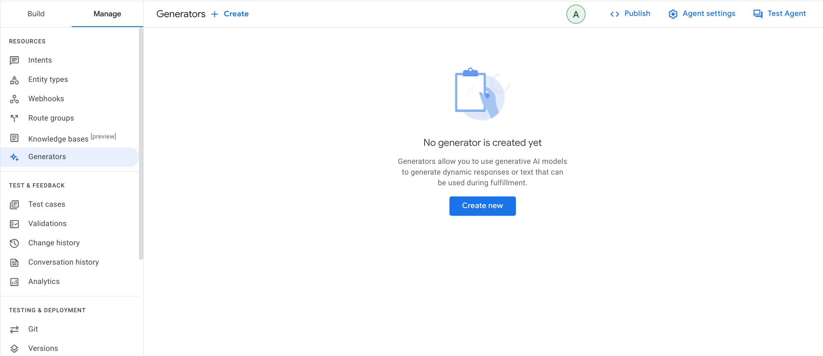Viewport: 823px width, 356px height.
Task: Click the Analytics chart icon
Action: pyautogui.click(x=14, y=282)
